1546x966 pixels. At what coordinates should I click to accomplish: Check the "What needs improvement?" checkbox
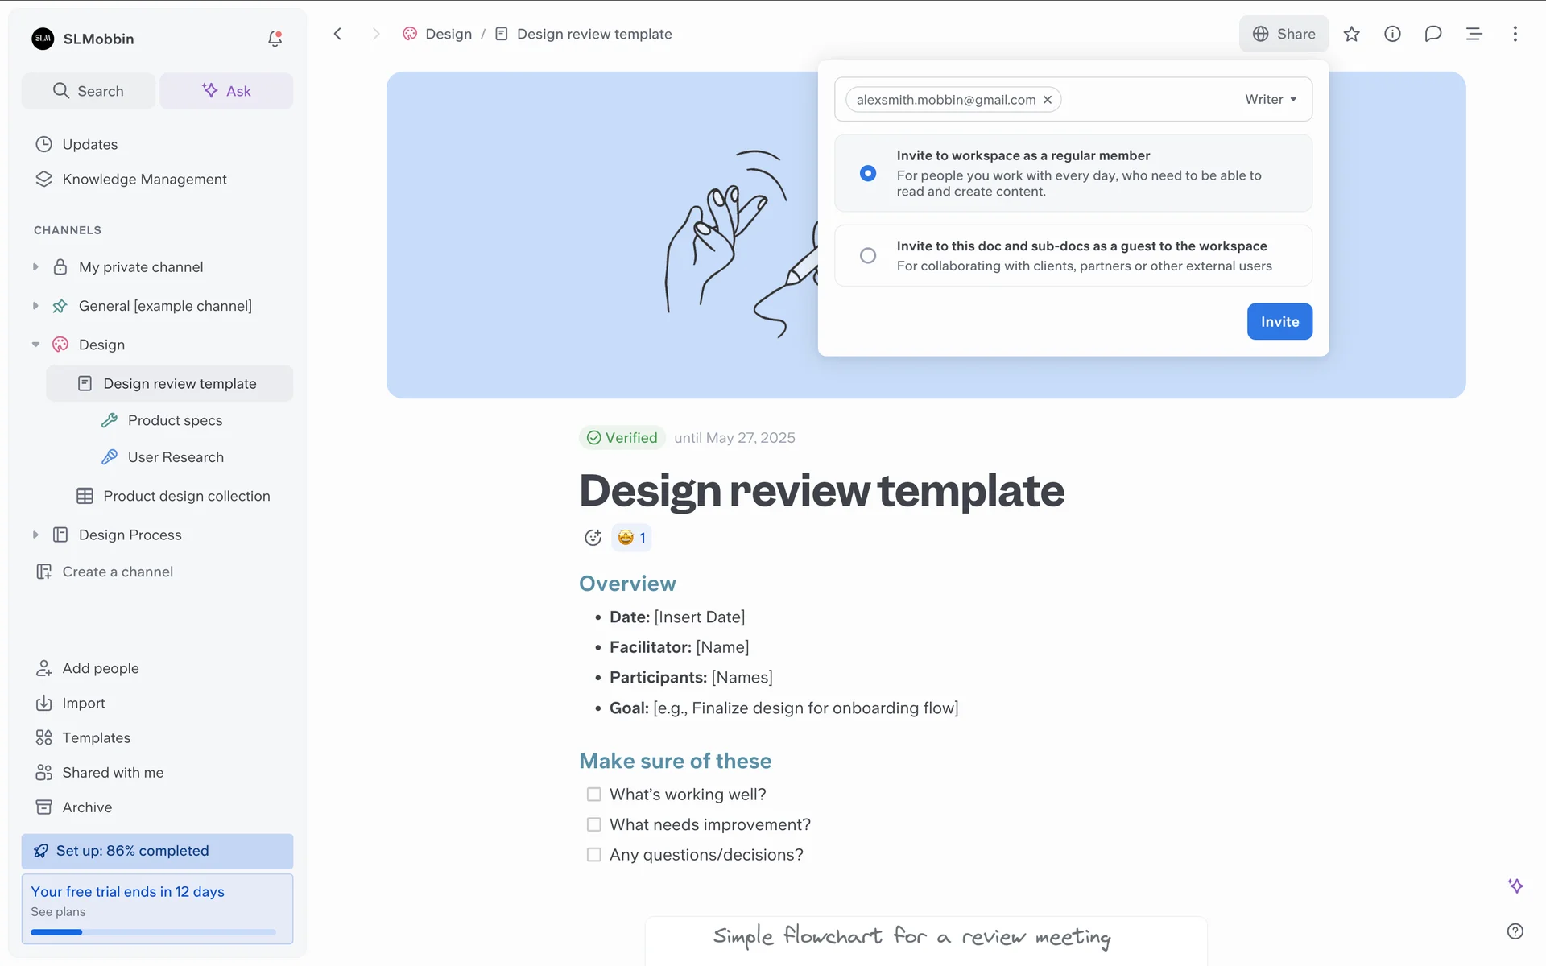pos(594,824)
